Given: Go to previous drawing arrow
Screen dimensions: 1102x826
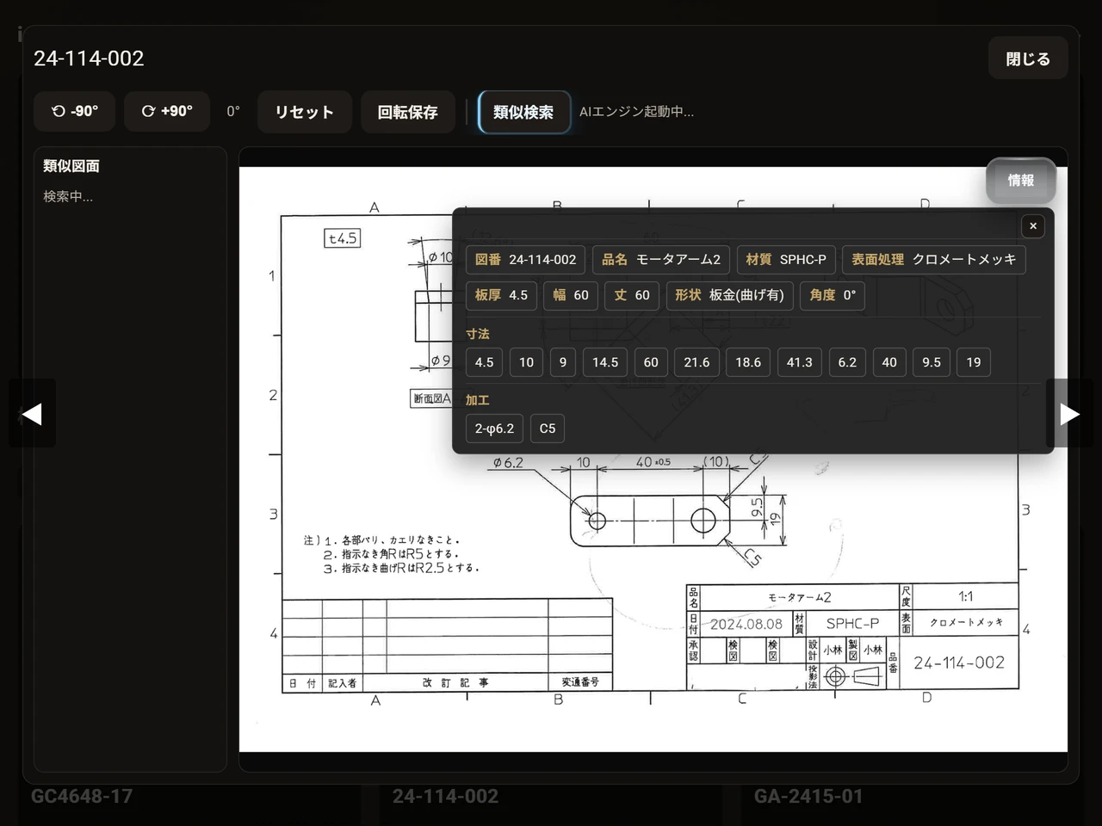Looking at the screenshot, I should (x=32, y=414).
